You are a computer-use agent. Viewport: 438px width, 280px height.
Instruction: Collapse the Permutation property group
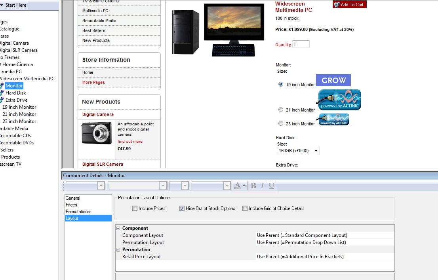tap(118, 250)
